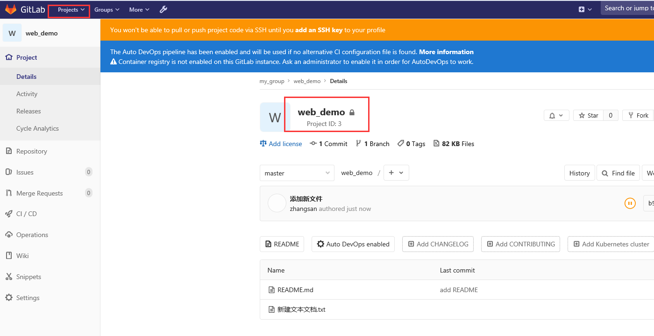
Task: Click the W project avatar in sidebar
Action: click(12, 33)
